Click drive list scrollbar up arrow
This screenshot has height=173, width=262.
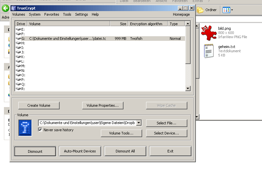[x=188, y=24]
